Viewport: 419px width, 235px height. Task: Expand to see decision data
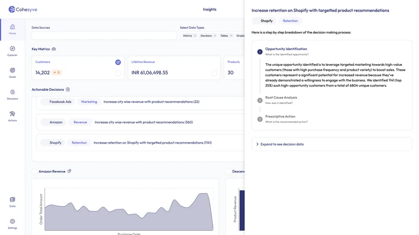(x=332, y=144)
